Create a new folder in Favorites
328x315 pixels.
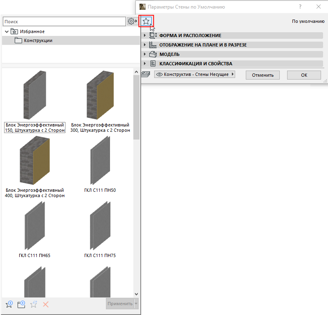21,304
